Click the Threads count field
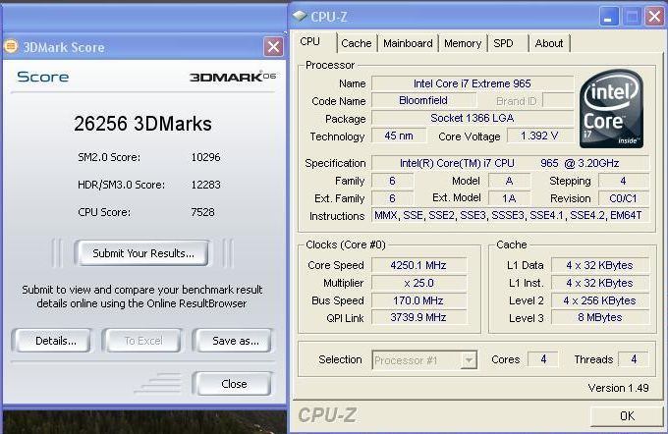668x434 pixels. [634, 359]
